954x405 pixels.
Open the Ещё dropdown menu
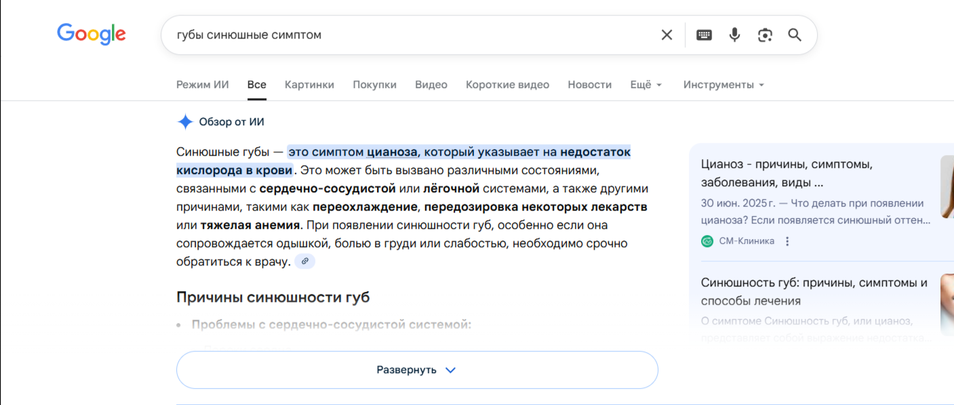point(645,85)
